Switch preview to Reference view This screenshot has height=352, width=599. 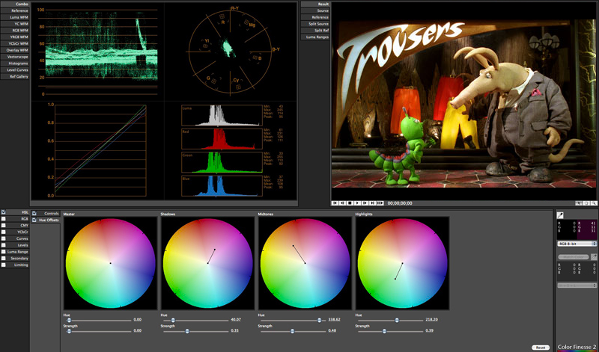[x=315, y=17]
